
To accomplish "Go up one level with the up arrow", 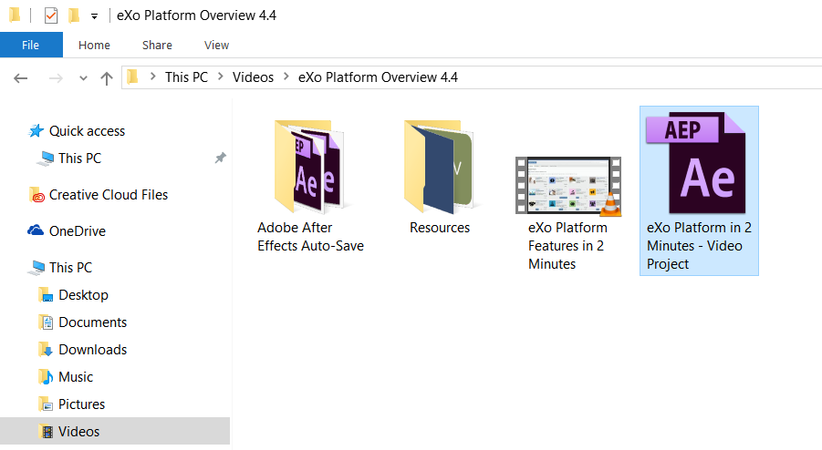I will pos(107,78).
